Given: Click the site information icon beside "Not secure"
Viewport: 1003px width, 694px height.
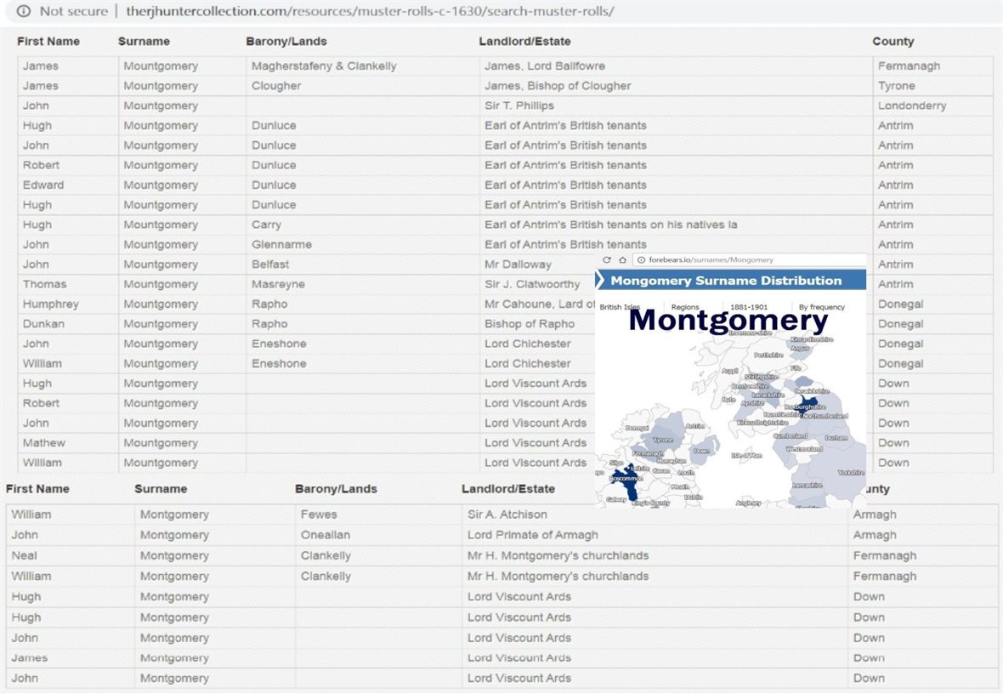Looking at the screenshot, I should click(23, 11).
